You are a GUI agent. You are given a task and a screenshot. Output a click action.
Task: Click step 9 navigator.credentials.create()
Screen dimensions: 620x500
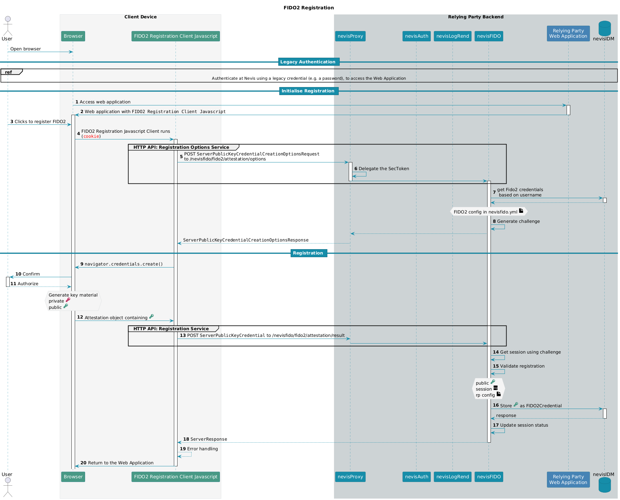coord(121,264)
